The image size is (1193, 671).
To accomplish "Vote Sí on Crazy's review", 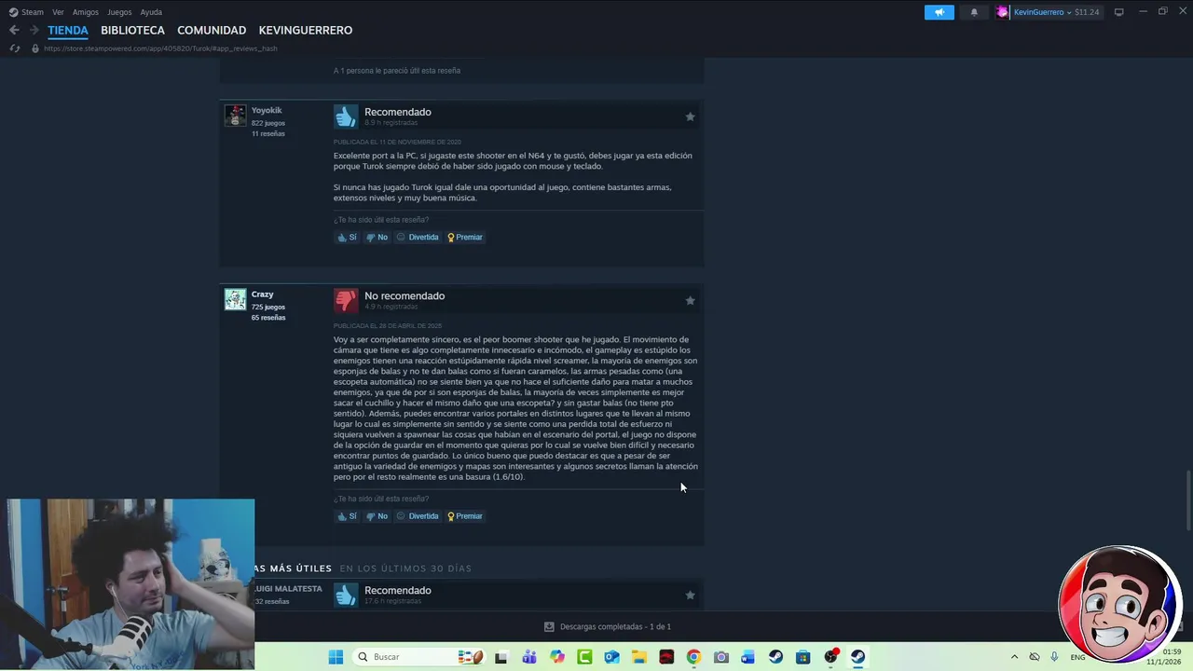I will (x=347, y=515).
